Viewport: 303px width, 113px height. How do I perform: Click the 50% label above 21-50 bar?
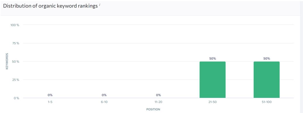[x=212, y=58]
